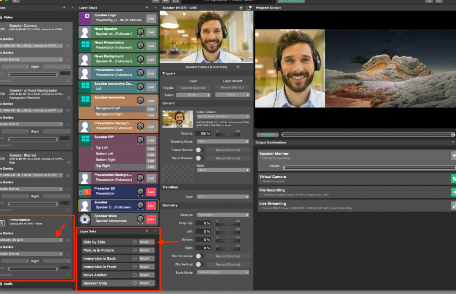Select Bottom Left variant of Speaker PiP
Viewport: 456px width, 294px height.
click(x=104, y=154)
